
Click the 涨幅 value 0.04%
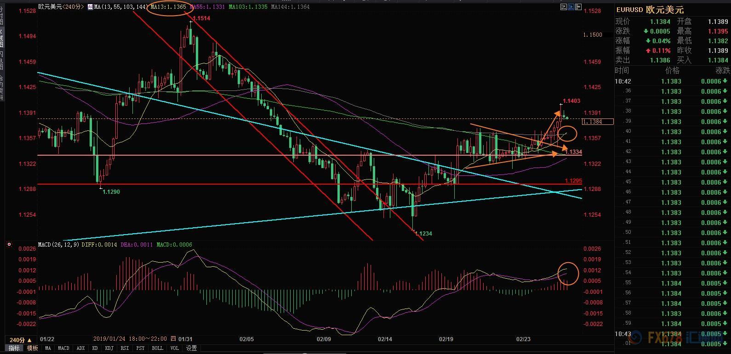[662, 41]
